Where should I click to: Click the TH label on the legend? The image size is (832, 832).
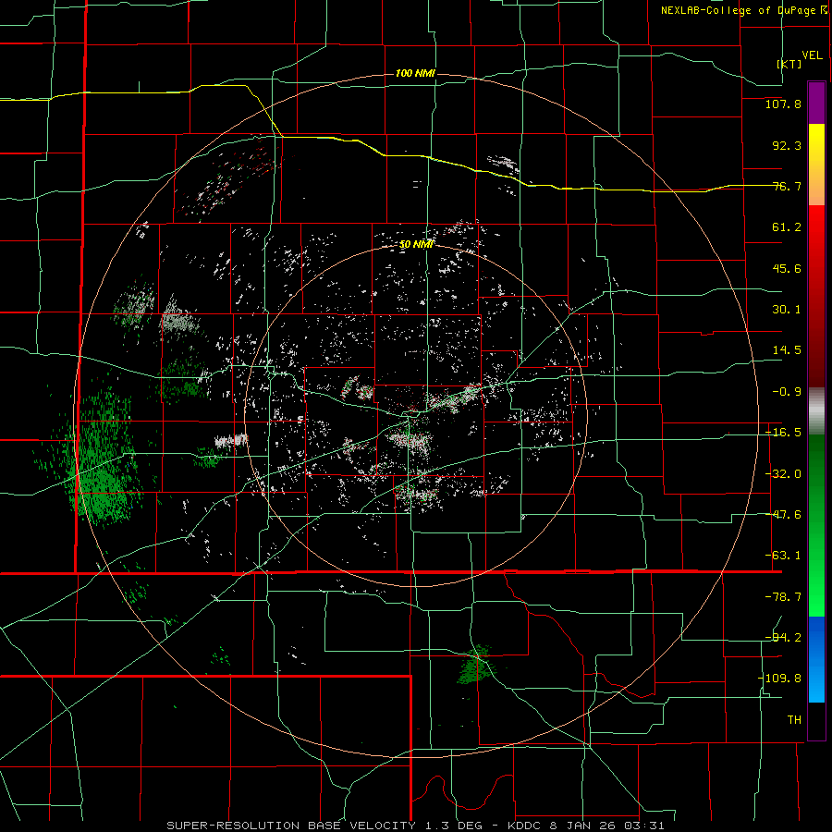794,719
